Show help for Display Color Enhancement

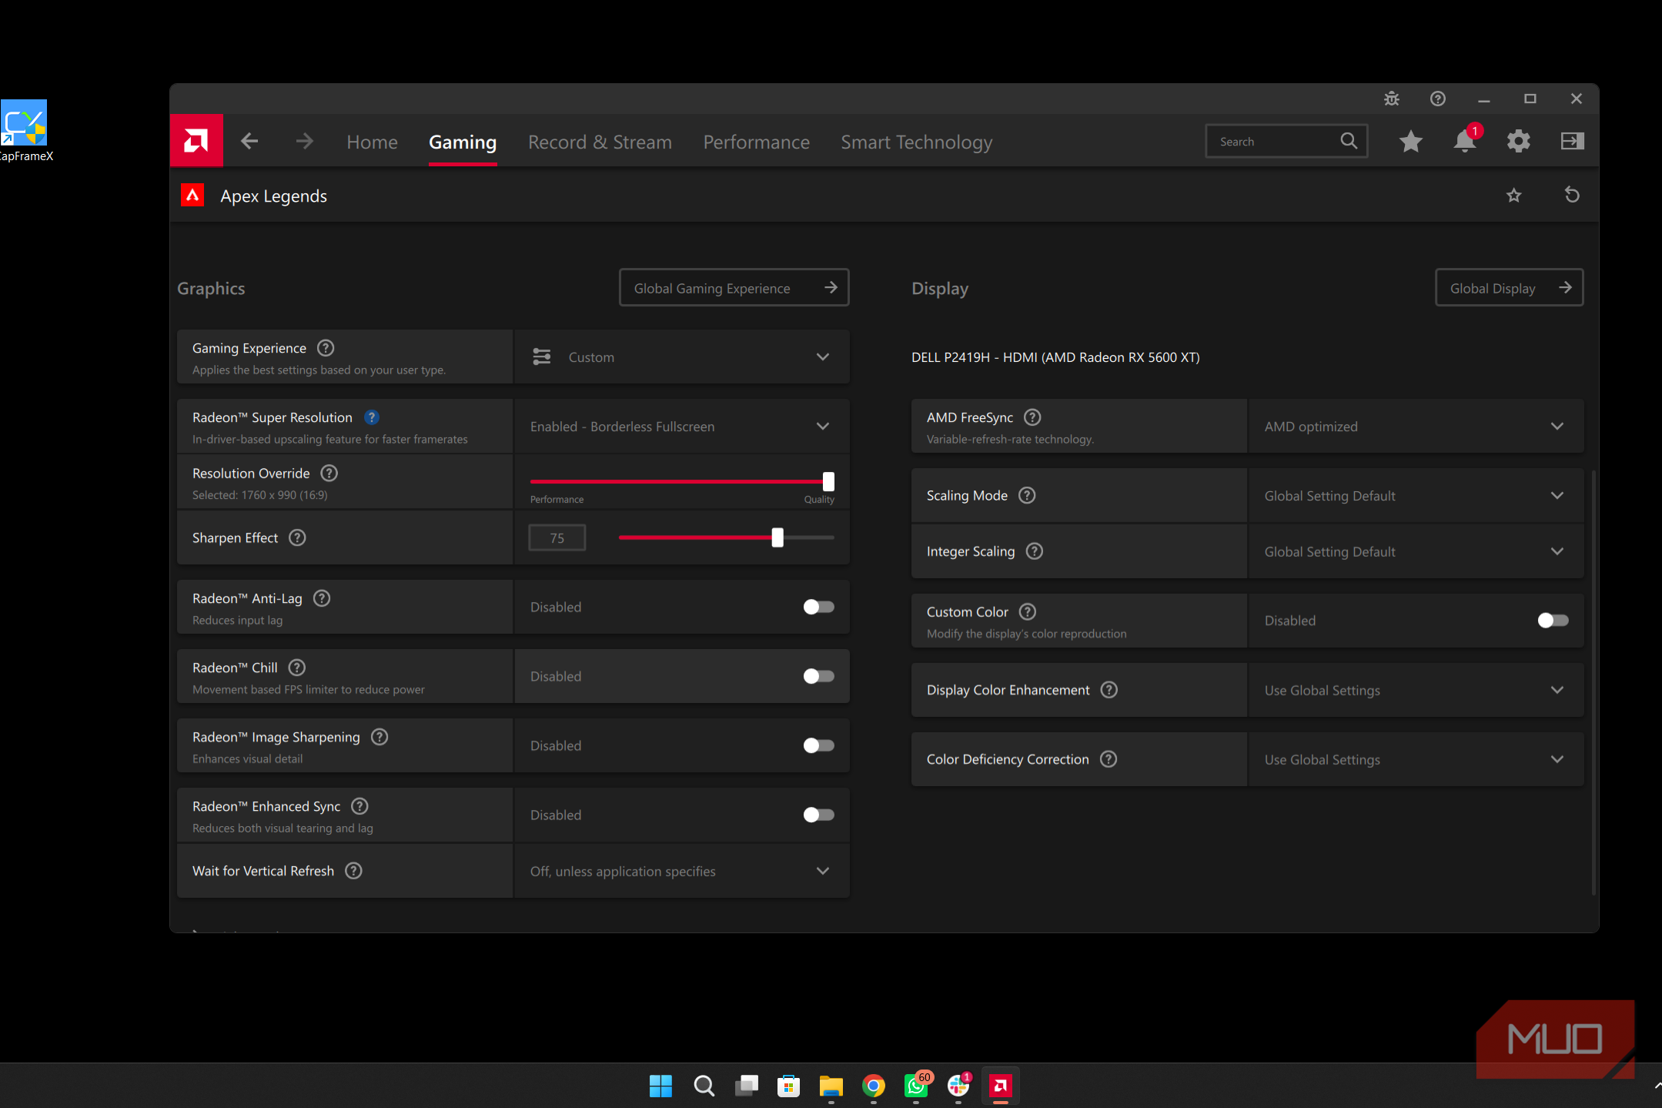(1109, 690)
